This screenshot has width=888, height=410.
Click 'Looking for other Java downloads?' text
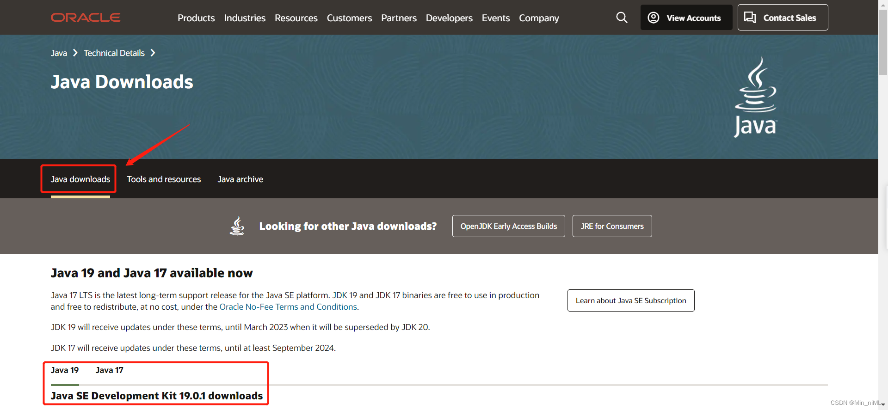pos(348,226)
